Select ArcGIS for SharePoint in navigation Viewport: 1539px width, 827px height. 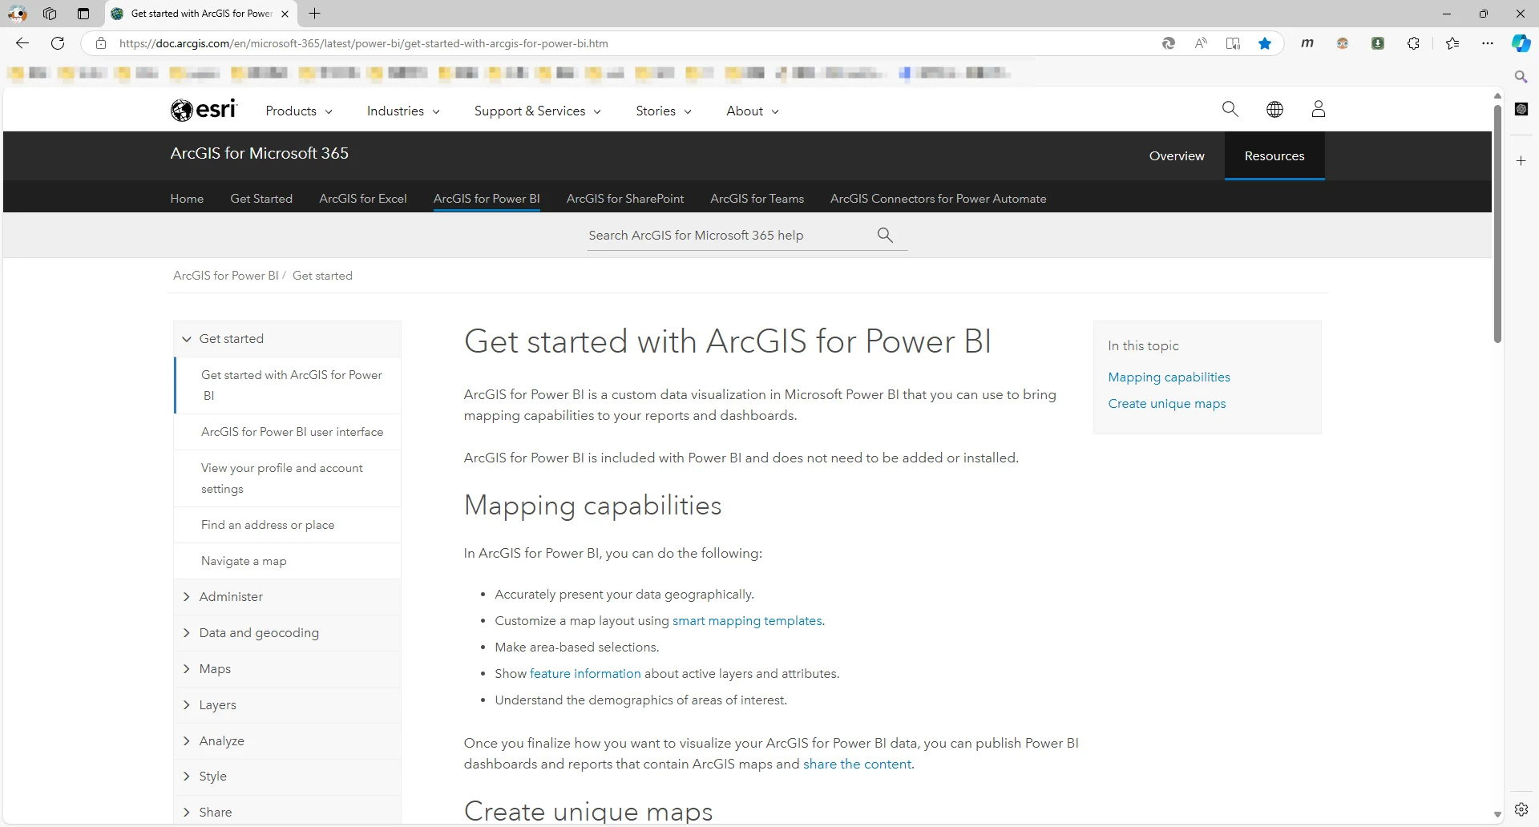click(x=624, y=199)
